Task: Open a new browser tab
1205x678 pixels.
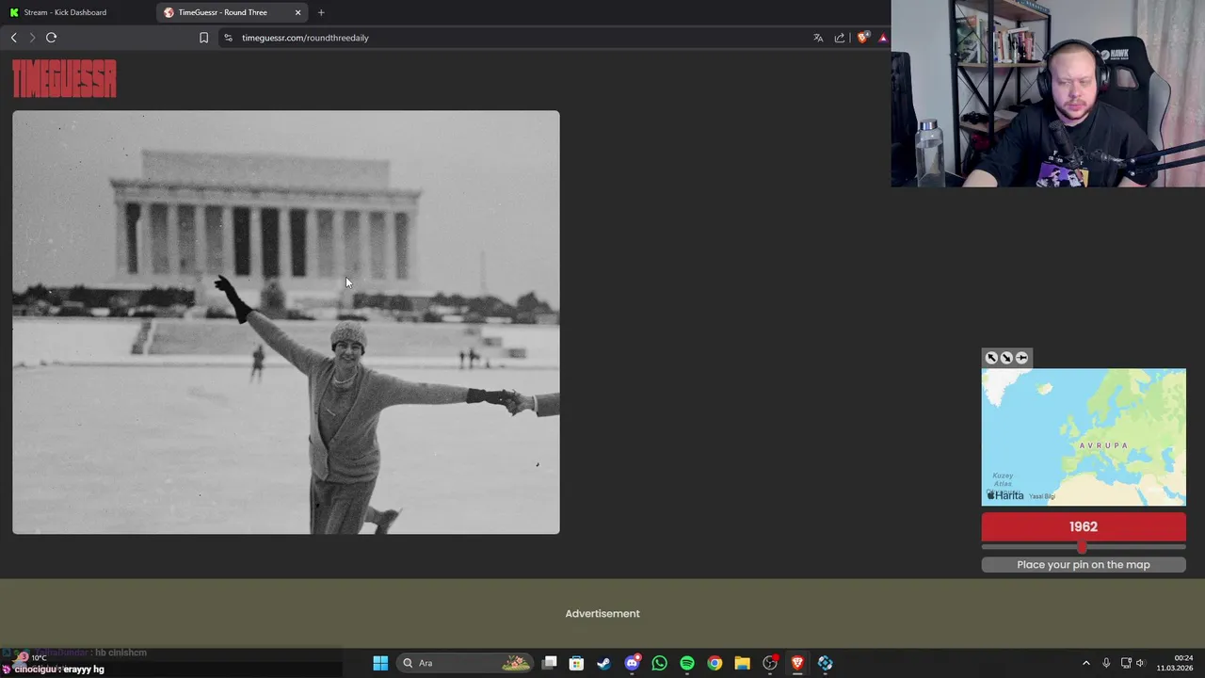Action: pyautogui.click(x=321, y=12)
